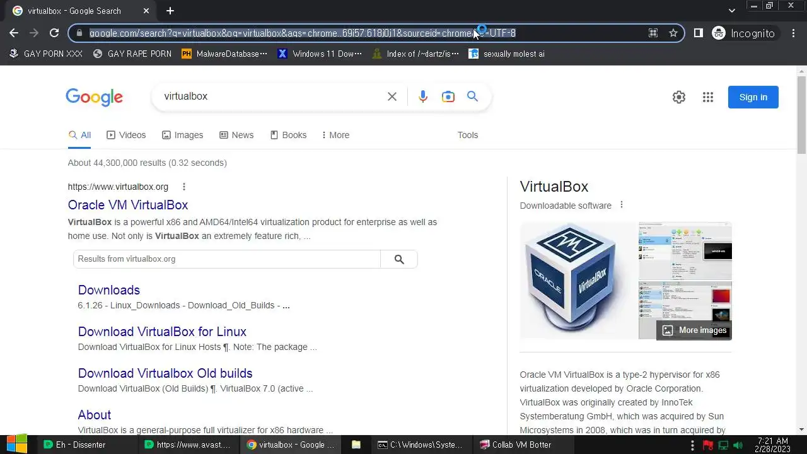Image resolution: width=807 pixels, height=454 pixels.
Task: Switch to Collab VM Botter window
Action: [x=522, y=445]
